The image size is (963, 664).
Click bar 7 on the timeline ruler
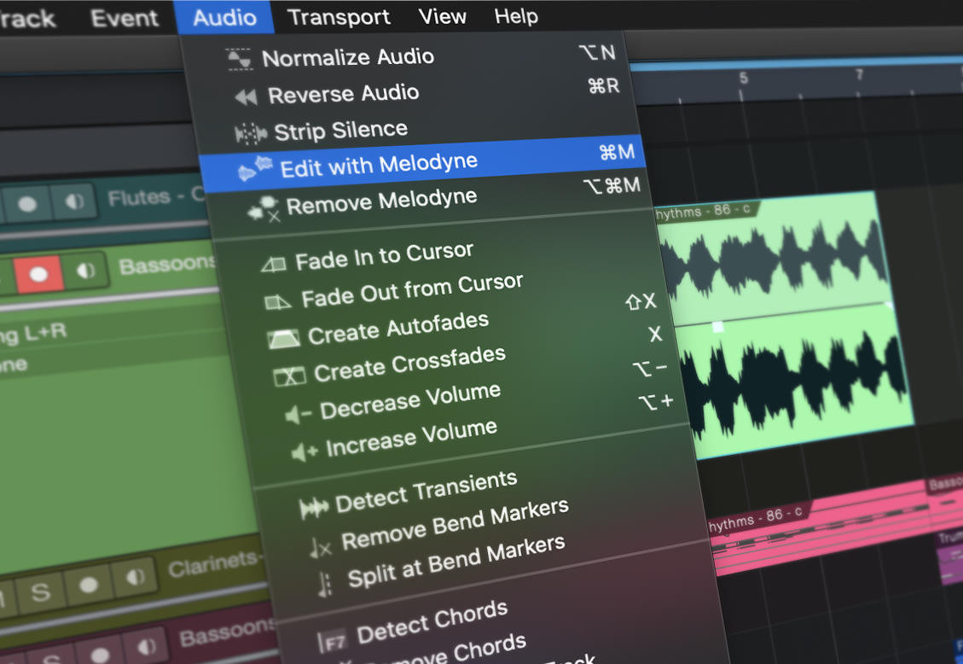click(859, 74)
